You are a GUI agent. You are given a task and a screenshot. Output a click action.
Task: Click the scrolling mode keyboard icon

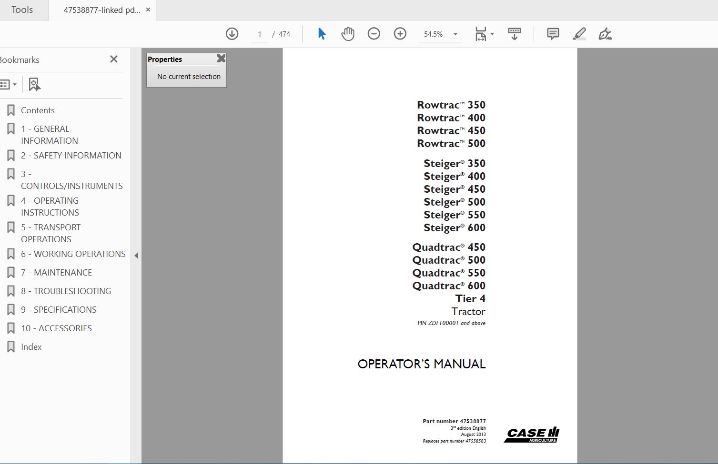click(514, 34)
